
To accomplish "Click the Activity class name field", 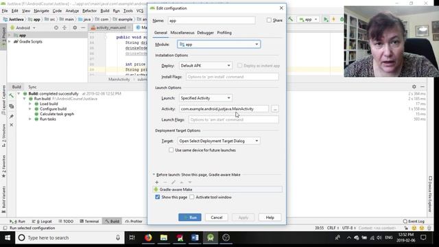I will pos(224,109).
